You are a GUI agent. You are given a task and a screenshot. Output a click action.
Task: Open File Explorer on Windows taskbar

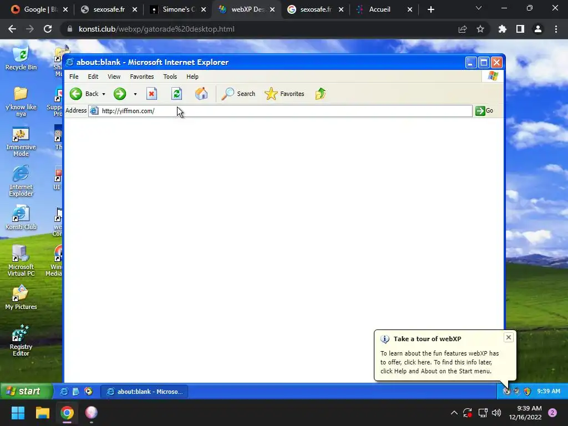(42, 413)
